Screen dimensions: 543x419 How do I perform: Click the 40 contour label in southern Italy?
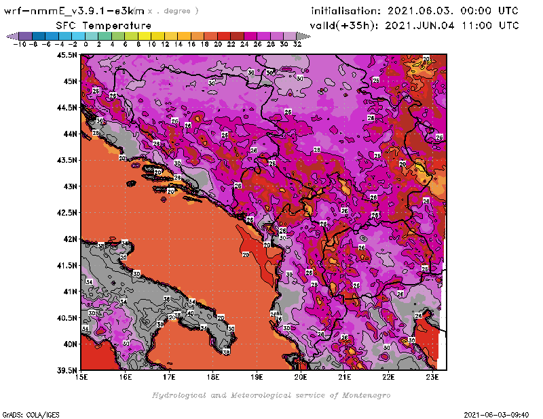point(190,313)
